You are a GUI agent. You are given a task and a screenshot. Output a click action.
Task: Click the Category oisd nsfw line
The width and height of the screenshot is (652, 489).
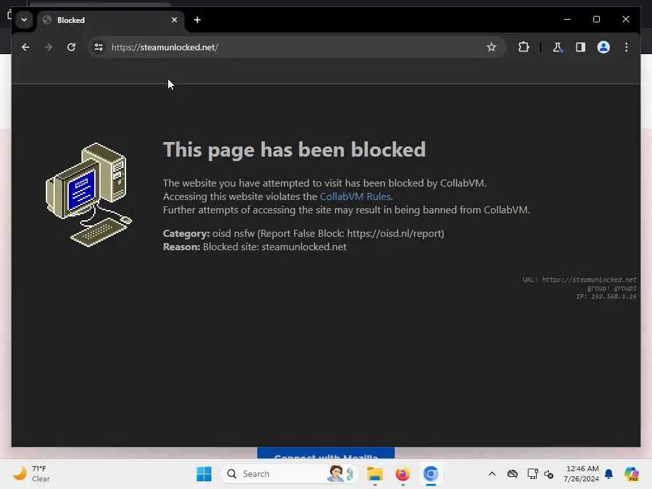tap(304, 233)
